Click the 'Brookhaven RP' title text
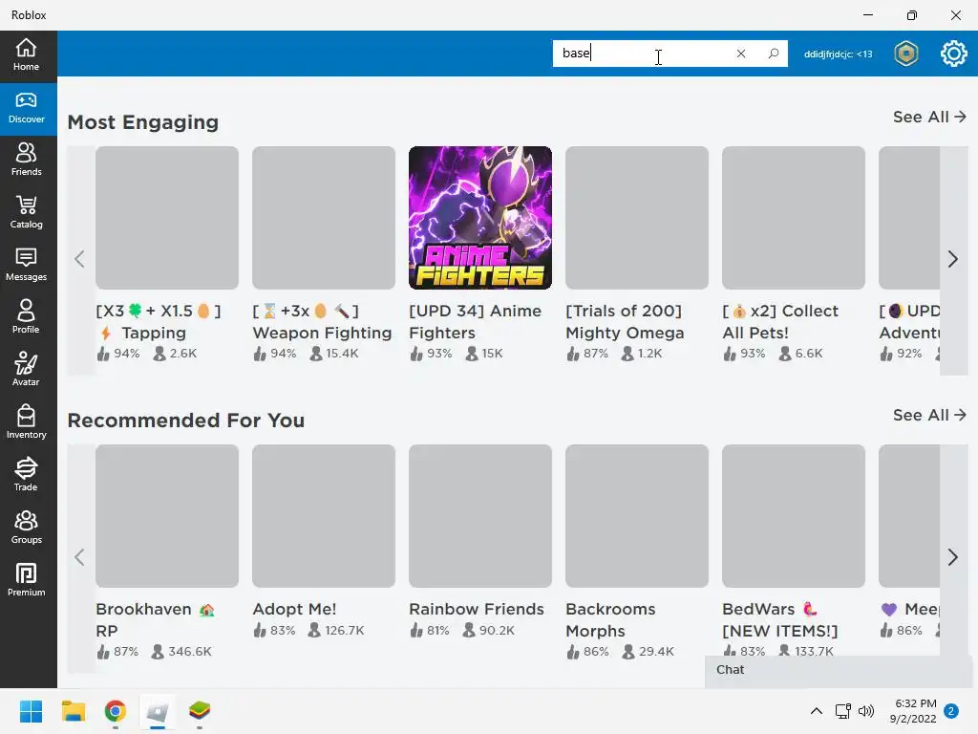This screenshot has height=734, width=978. 155,619
